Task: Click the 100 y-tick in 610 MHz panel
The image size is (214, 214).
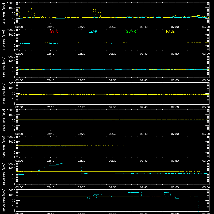Action: (13, 67)
